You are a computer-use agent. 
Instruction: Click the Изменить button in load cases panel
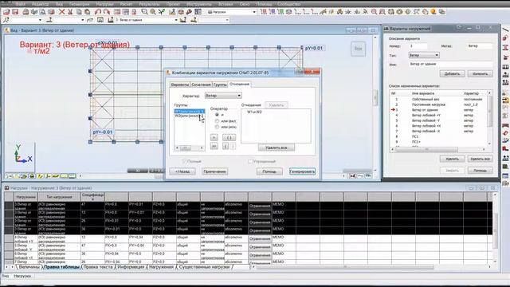pyautogui.click(x=480, y=74)
